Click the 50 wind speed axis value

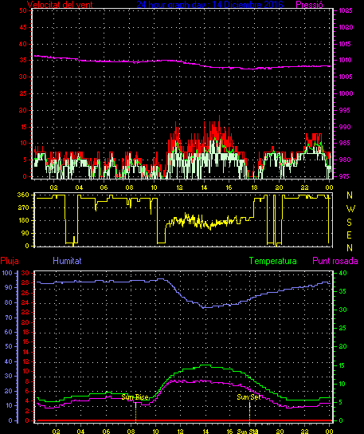click(23, 10)
